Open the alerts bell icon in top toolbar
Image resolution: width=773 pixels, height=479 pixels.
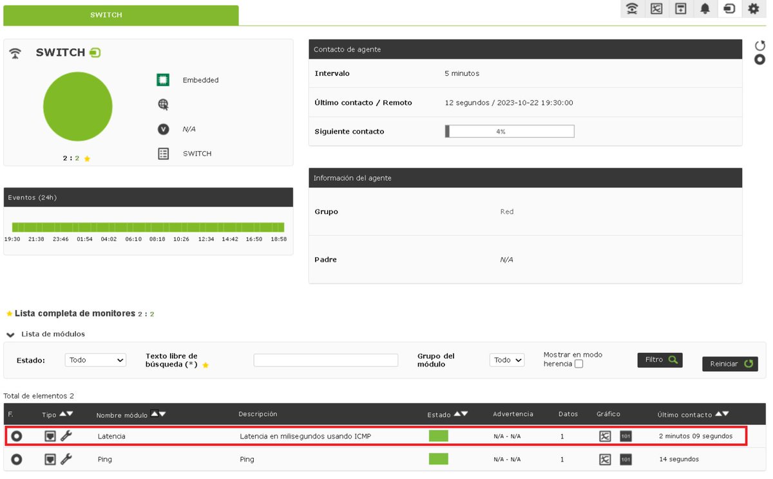tap(705, 9)
